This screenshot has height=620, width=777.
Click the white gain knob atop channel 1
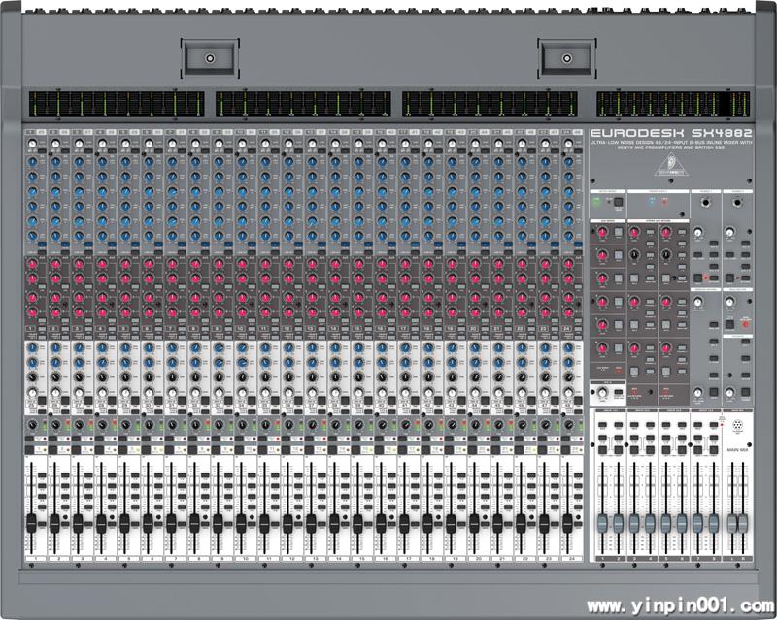32,145
